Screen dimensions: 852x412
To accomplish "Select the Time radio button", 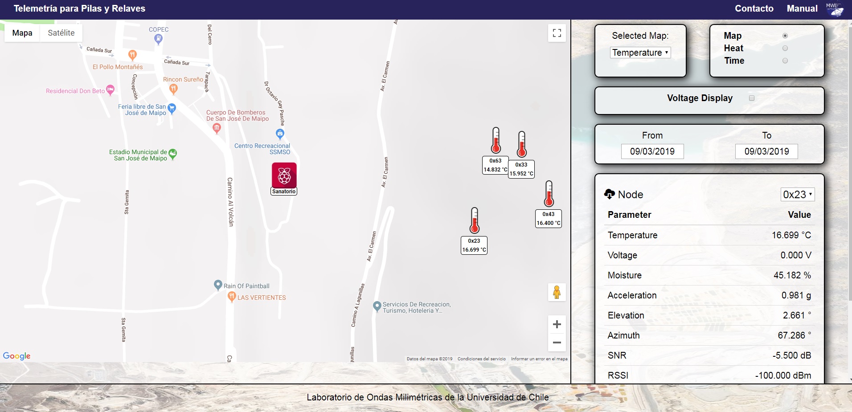I will click(785, 61).
